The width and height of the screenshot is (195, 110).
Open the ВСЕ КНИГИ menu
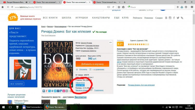pos(50,18)
